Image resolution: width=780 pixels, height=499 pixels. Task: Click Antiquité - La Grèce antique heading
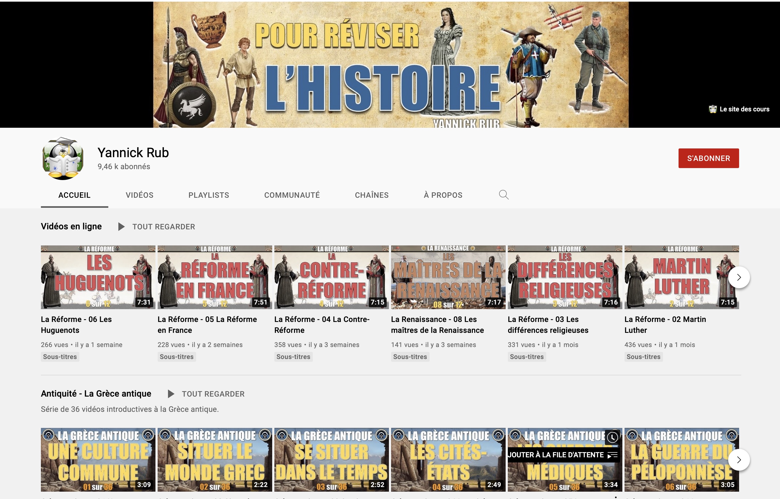[96, 394]
